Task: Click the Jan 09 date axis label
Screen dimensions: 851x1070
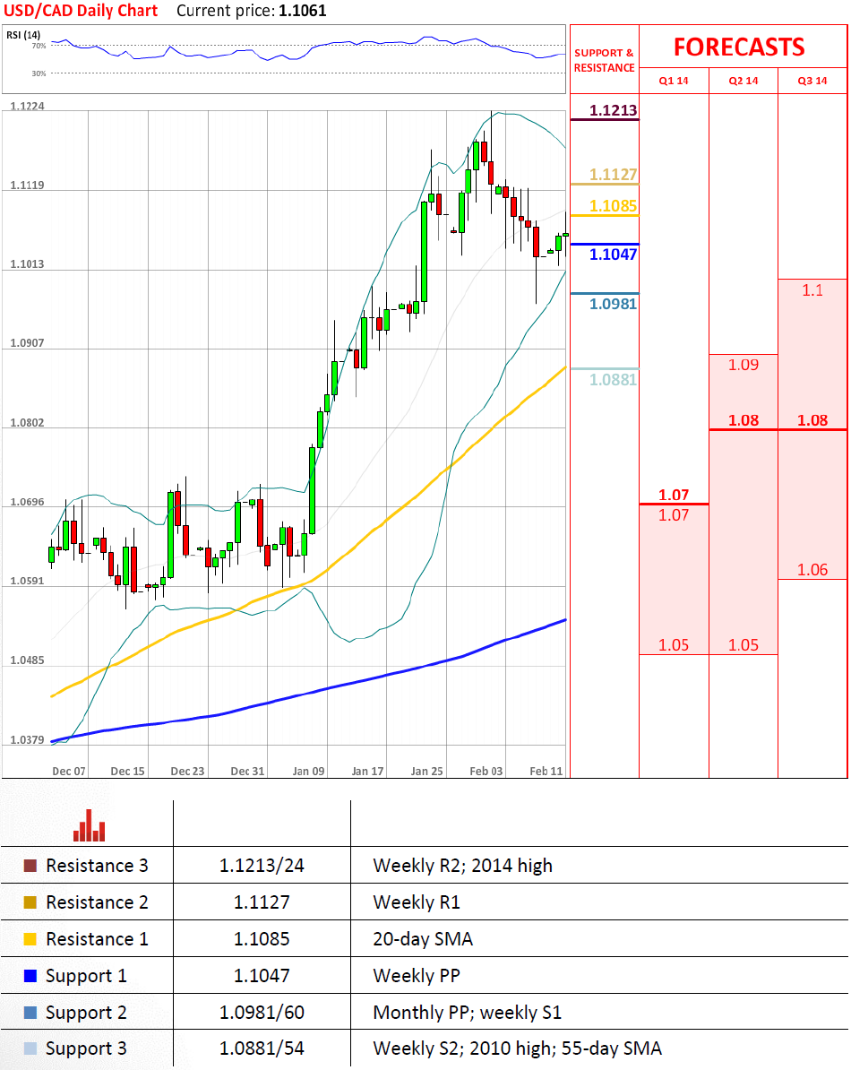Action: (309, 771)
